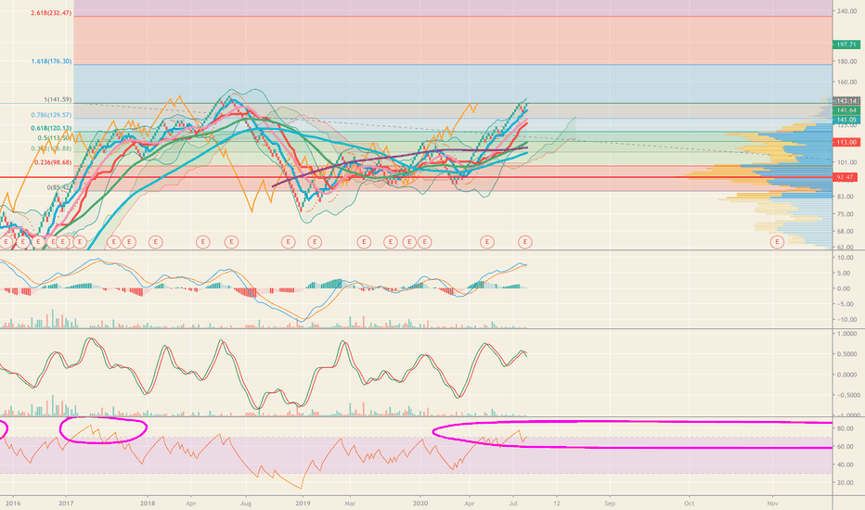The image size is (865, 510).
Task: Click the 40.00 RSI scale value
Action: pyautogui.click(x=846, y=465)
